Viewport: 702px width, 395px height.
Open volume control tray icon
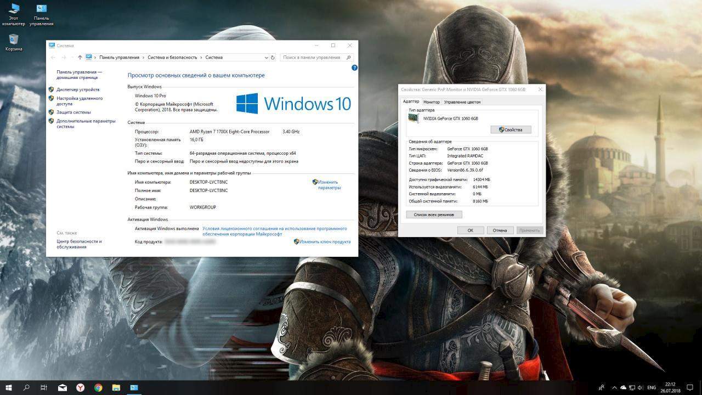coord(641,387)
